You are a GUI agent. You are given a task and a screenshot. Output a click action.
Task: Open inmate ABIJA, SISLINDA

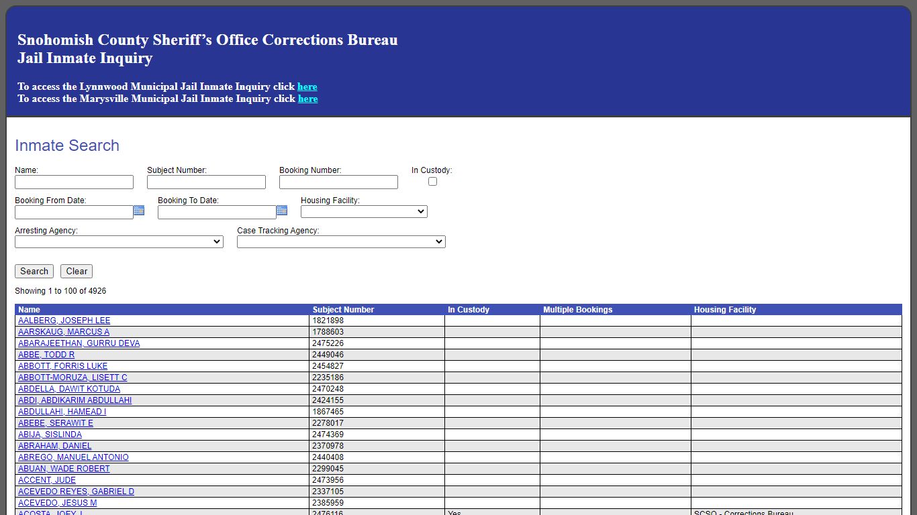[x=50, y=435]
